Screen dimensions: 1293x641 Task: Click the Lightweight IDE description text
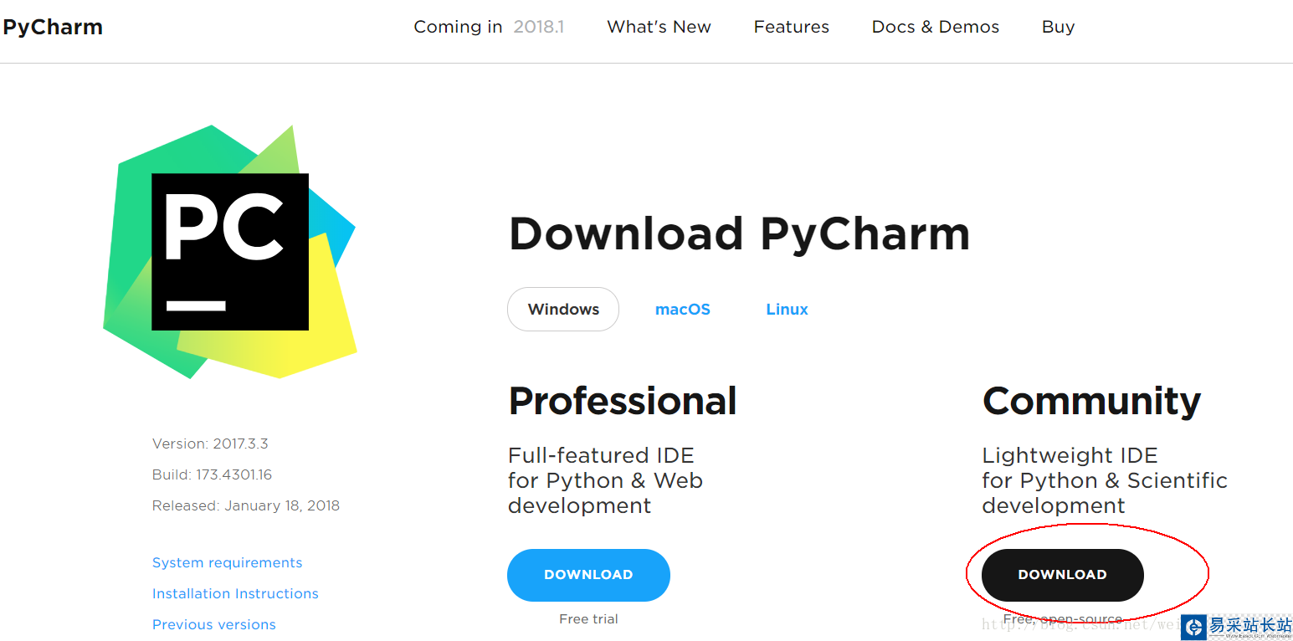click(1105, 480)
